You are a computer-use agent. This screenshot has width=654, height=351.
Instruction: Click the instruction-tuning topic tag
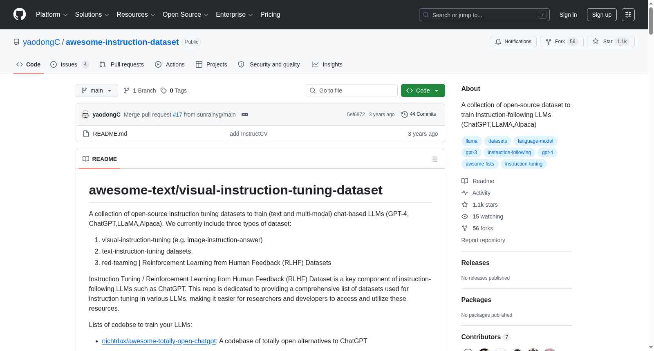click(x=524, y=164)
